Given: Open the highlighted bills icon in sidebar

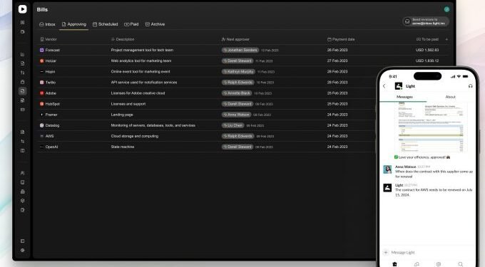Looking at the screenshot, I should 22,91.
